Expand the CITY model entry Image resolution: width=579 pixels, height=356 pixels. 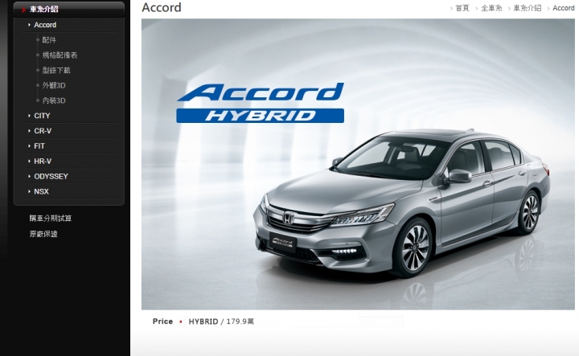(42, 116)
